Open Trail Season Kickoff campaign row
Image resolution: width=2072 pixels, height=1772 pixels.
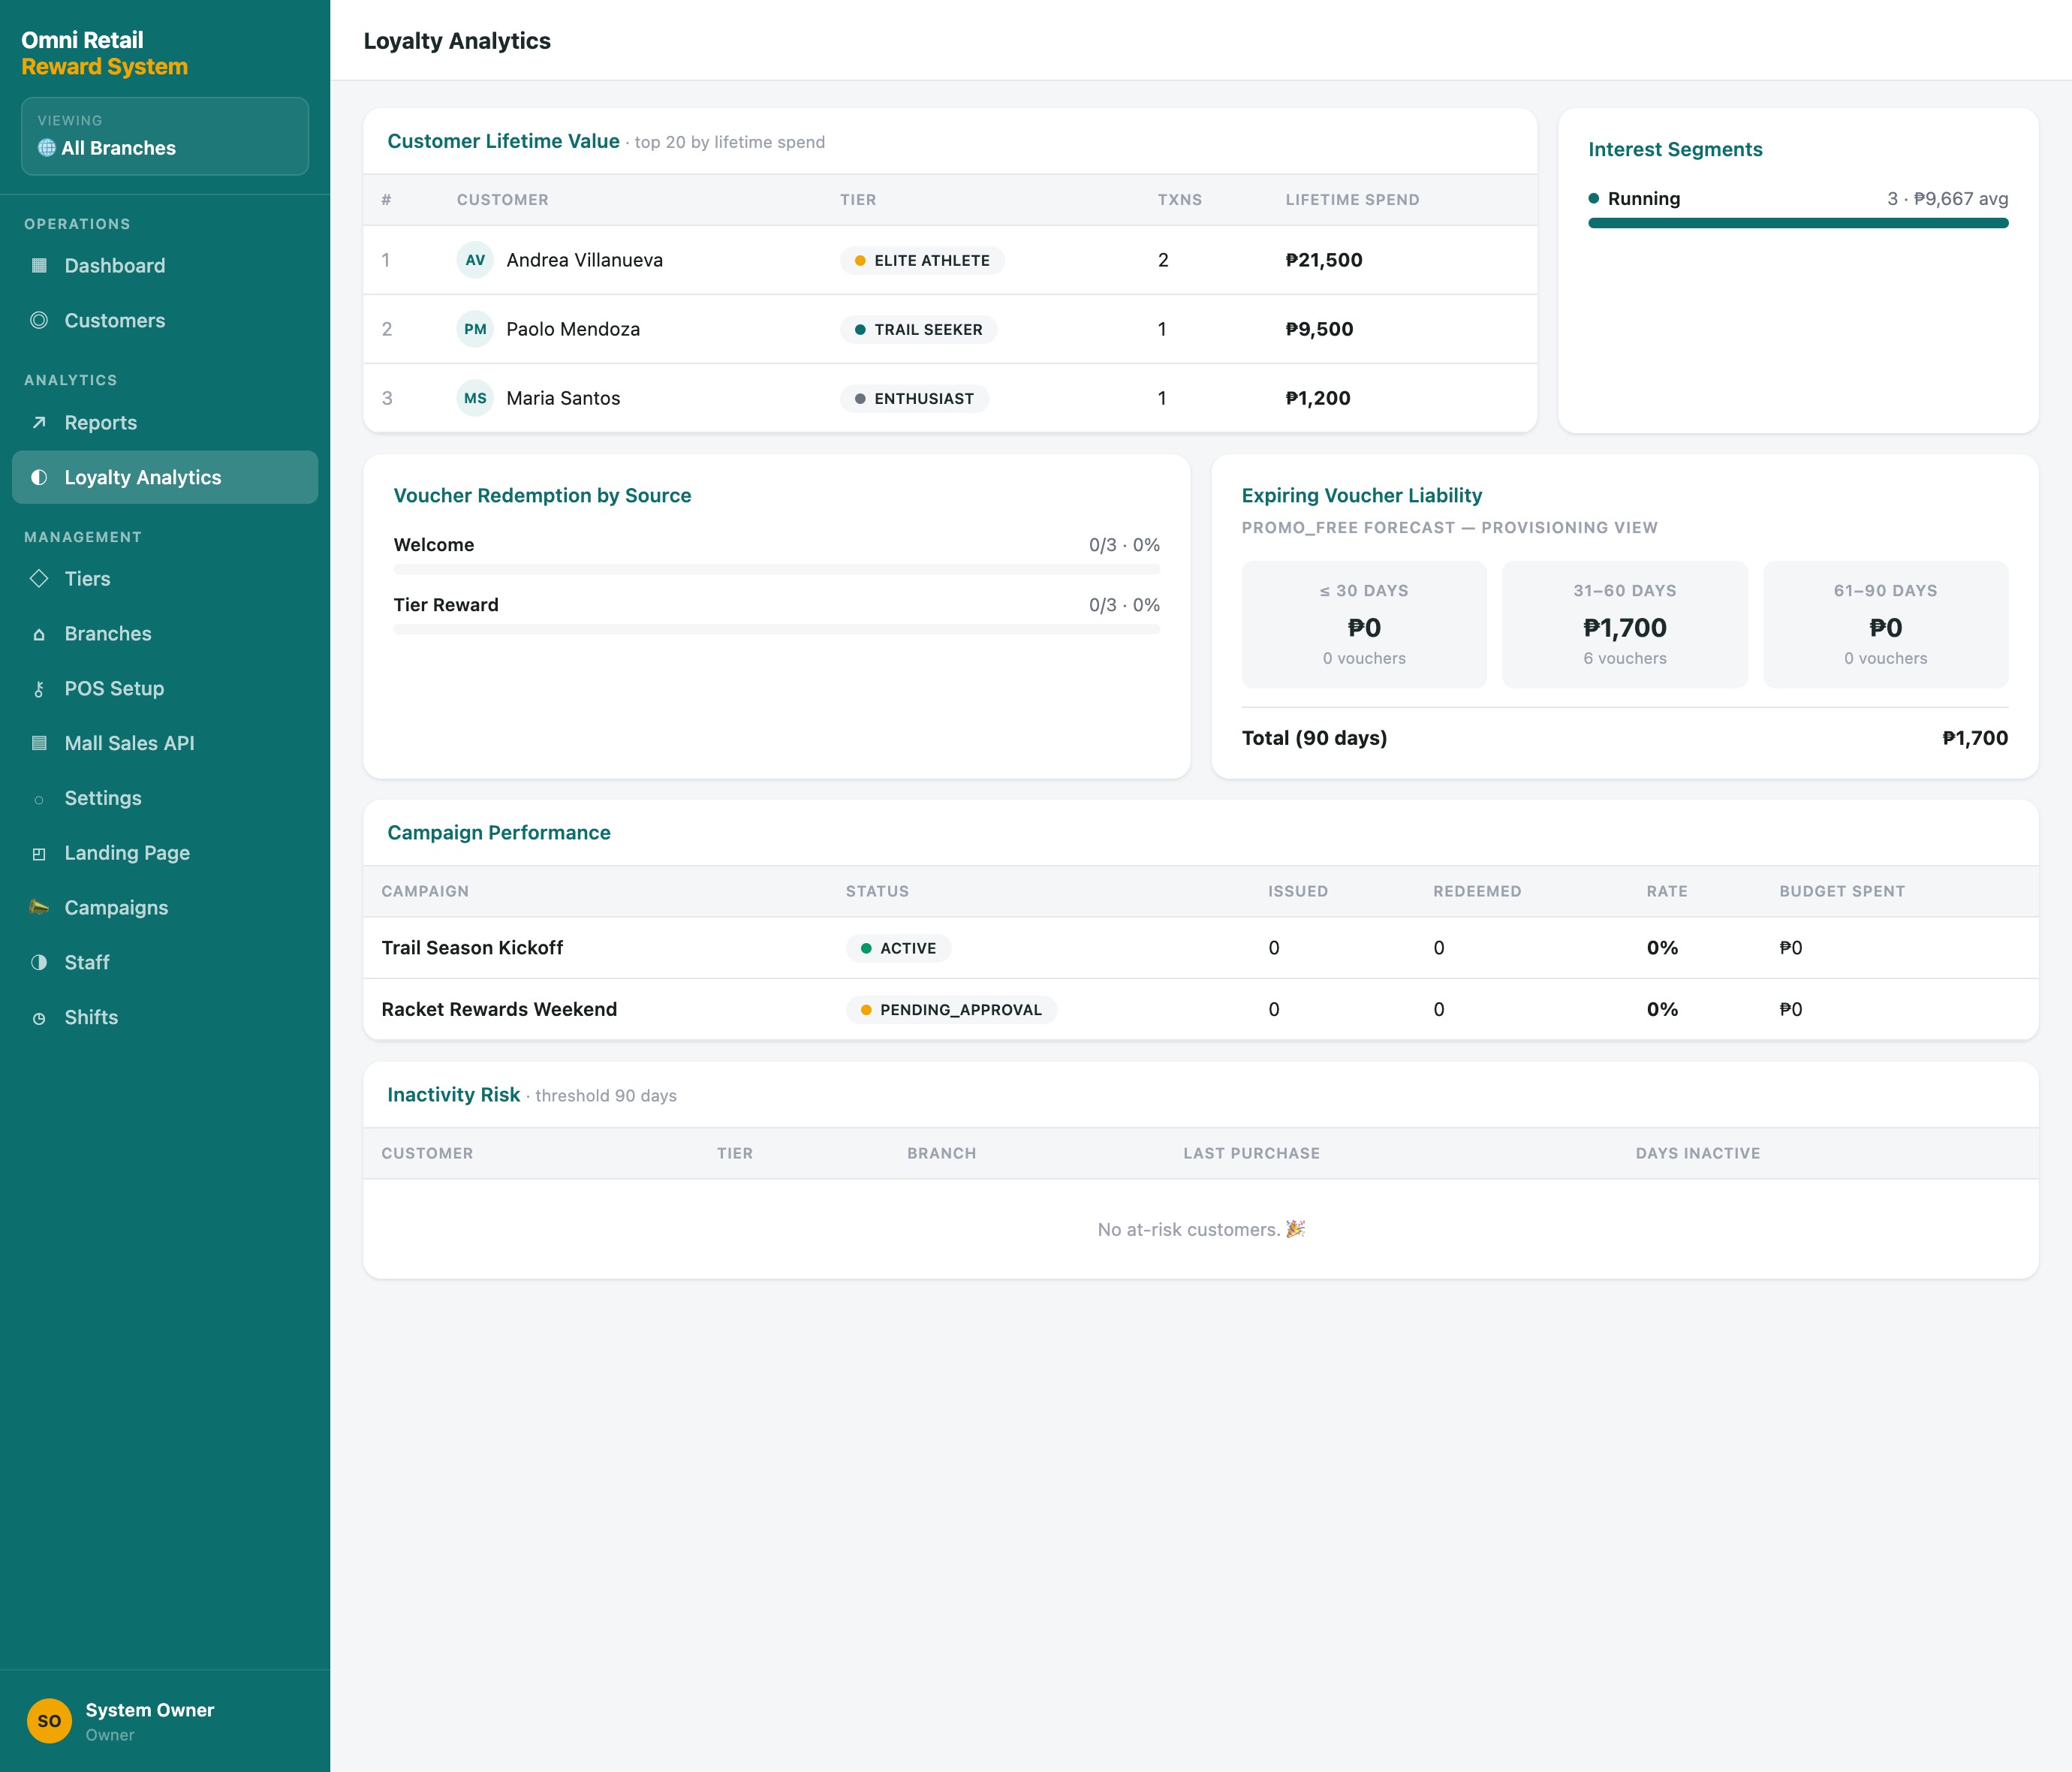pos(1200,948)
